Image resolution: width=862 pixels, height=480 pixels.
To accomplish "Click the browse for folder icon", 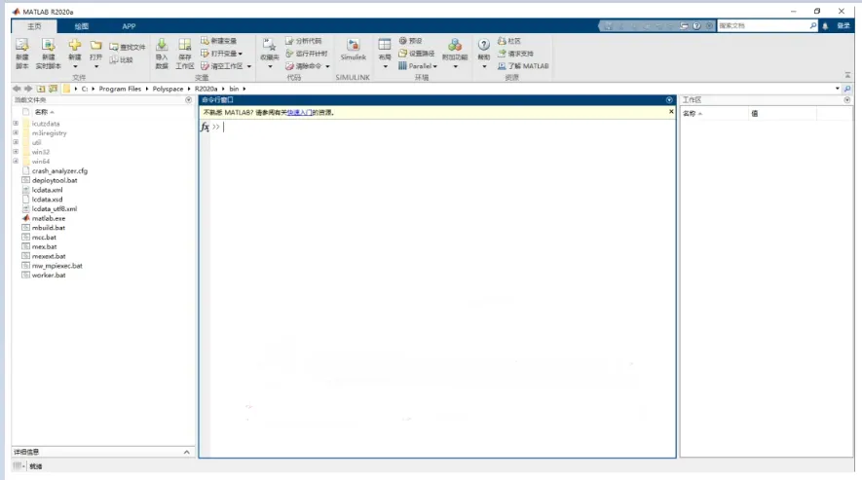I will coord(53,89).
